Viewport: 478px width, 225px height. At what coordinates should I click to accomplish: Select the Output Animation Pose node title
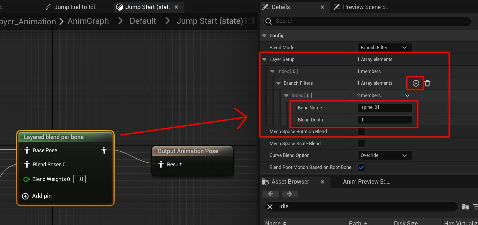pos(188,151)
